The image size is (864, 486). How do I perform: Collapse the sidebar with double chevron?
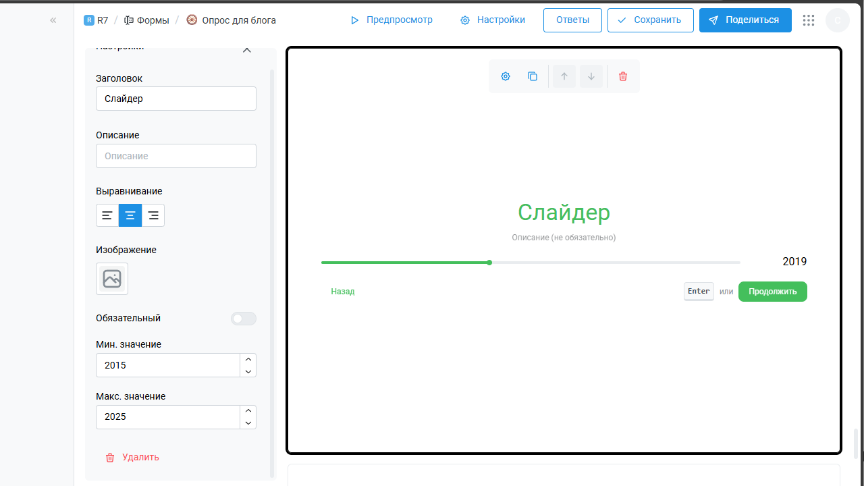(x=53, y=20)
